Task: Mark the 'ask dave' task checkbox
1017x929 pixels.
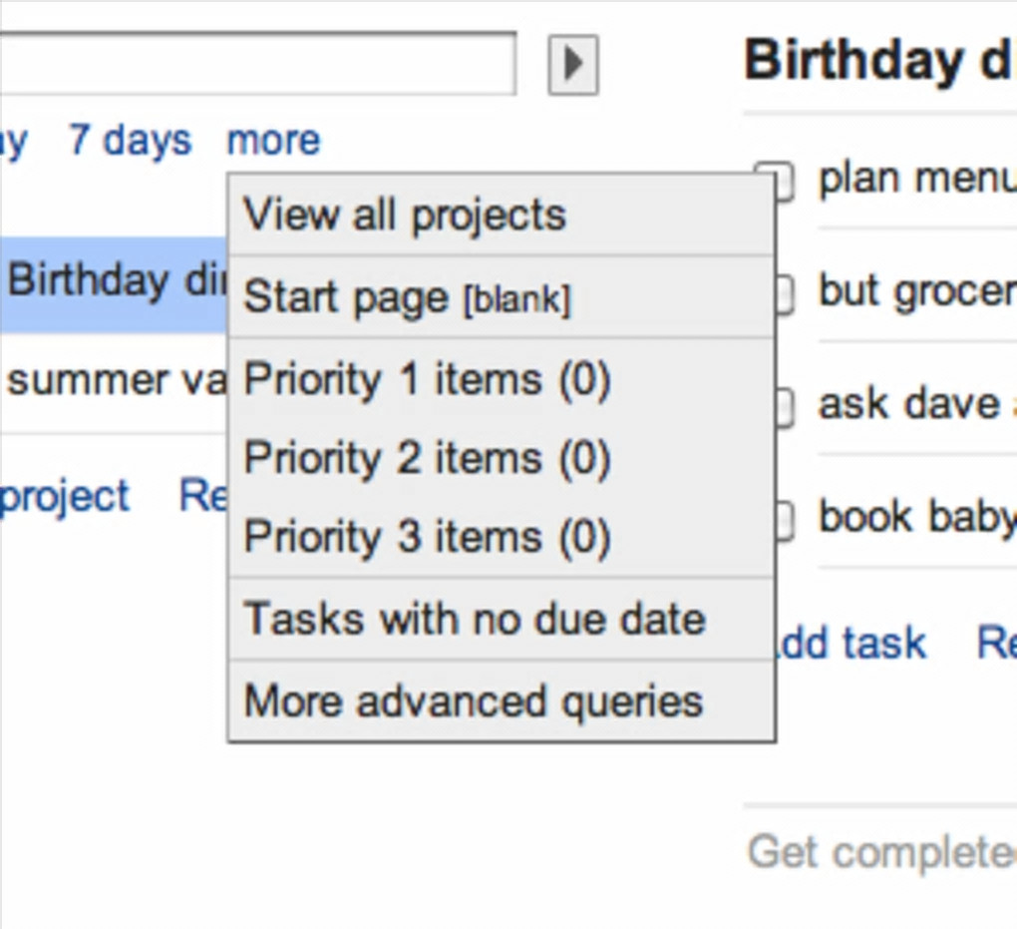Action: (x=784, y=405)
